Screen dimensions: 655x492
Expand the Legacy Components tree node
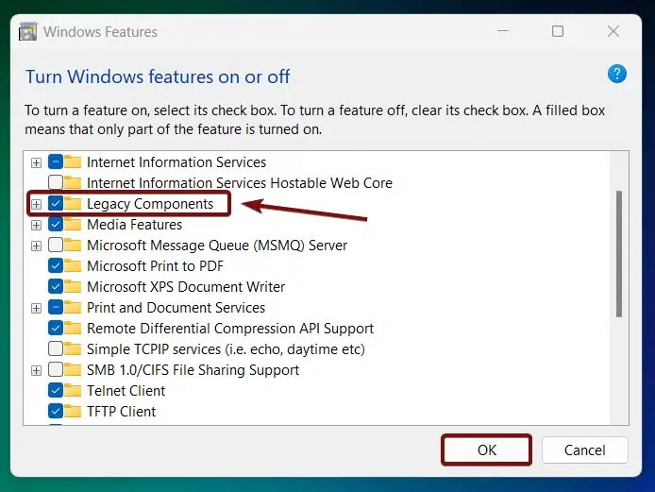pyautogui.click(x=37, y=204)
